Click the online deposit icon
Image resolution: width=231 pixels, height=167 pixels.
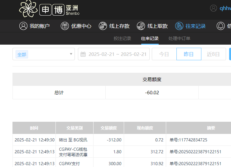pos(103,26)
